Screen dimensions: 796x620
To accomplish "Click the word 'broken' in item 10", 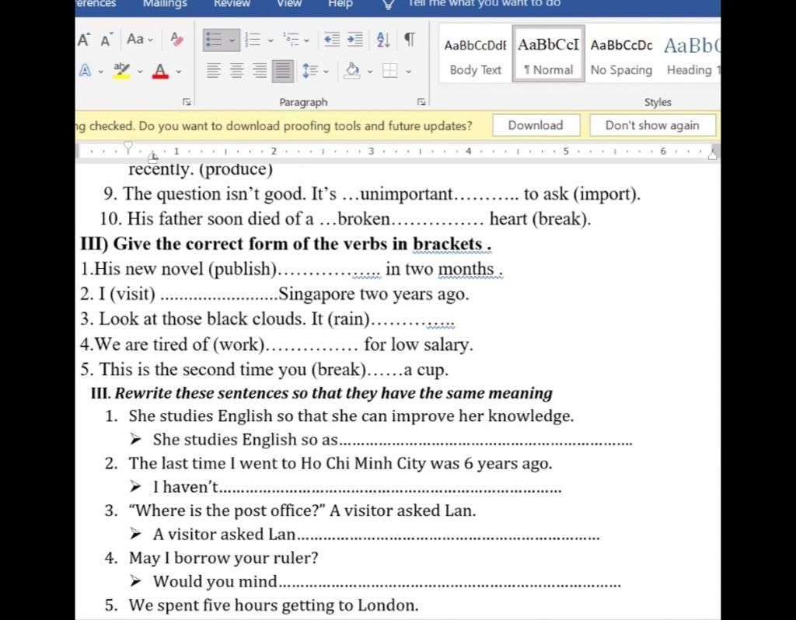I will coord(364,219).
